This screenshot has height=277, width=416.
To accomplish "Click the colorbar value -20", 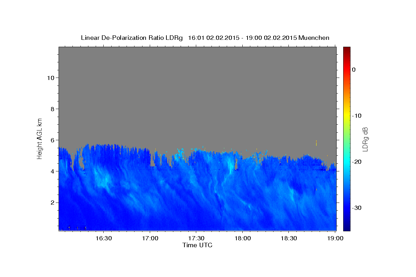I will 357,162.
